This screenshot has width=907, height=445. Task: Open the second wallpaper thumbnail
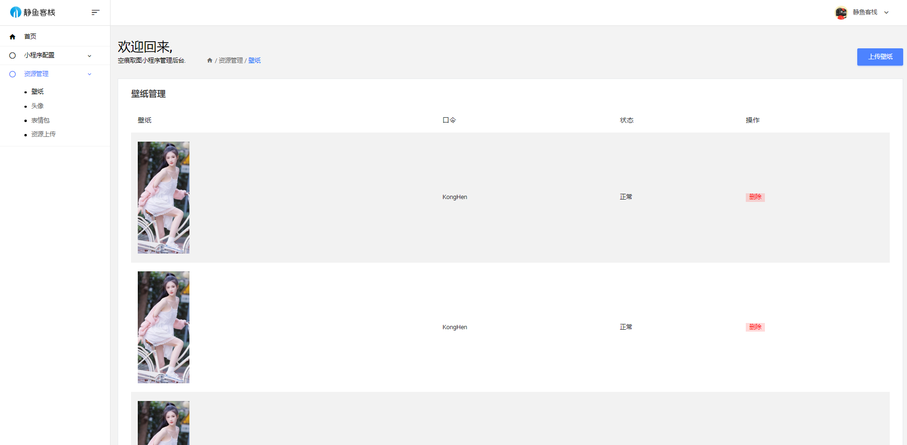point(164,327)
